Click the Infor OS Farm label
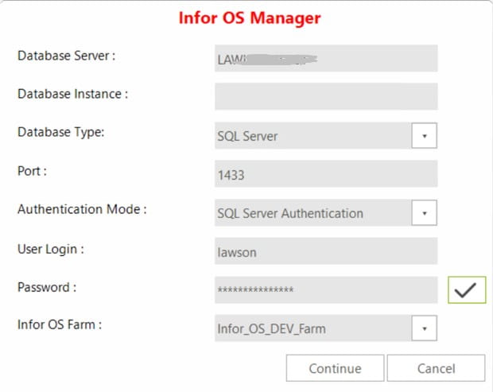The width and height of the screenshot is (493, 392). [x=60, y=324]
